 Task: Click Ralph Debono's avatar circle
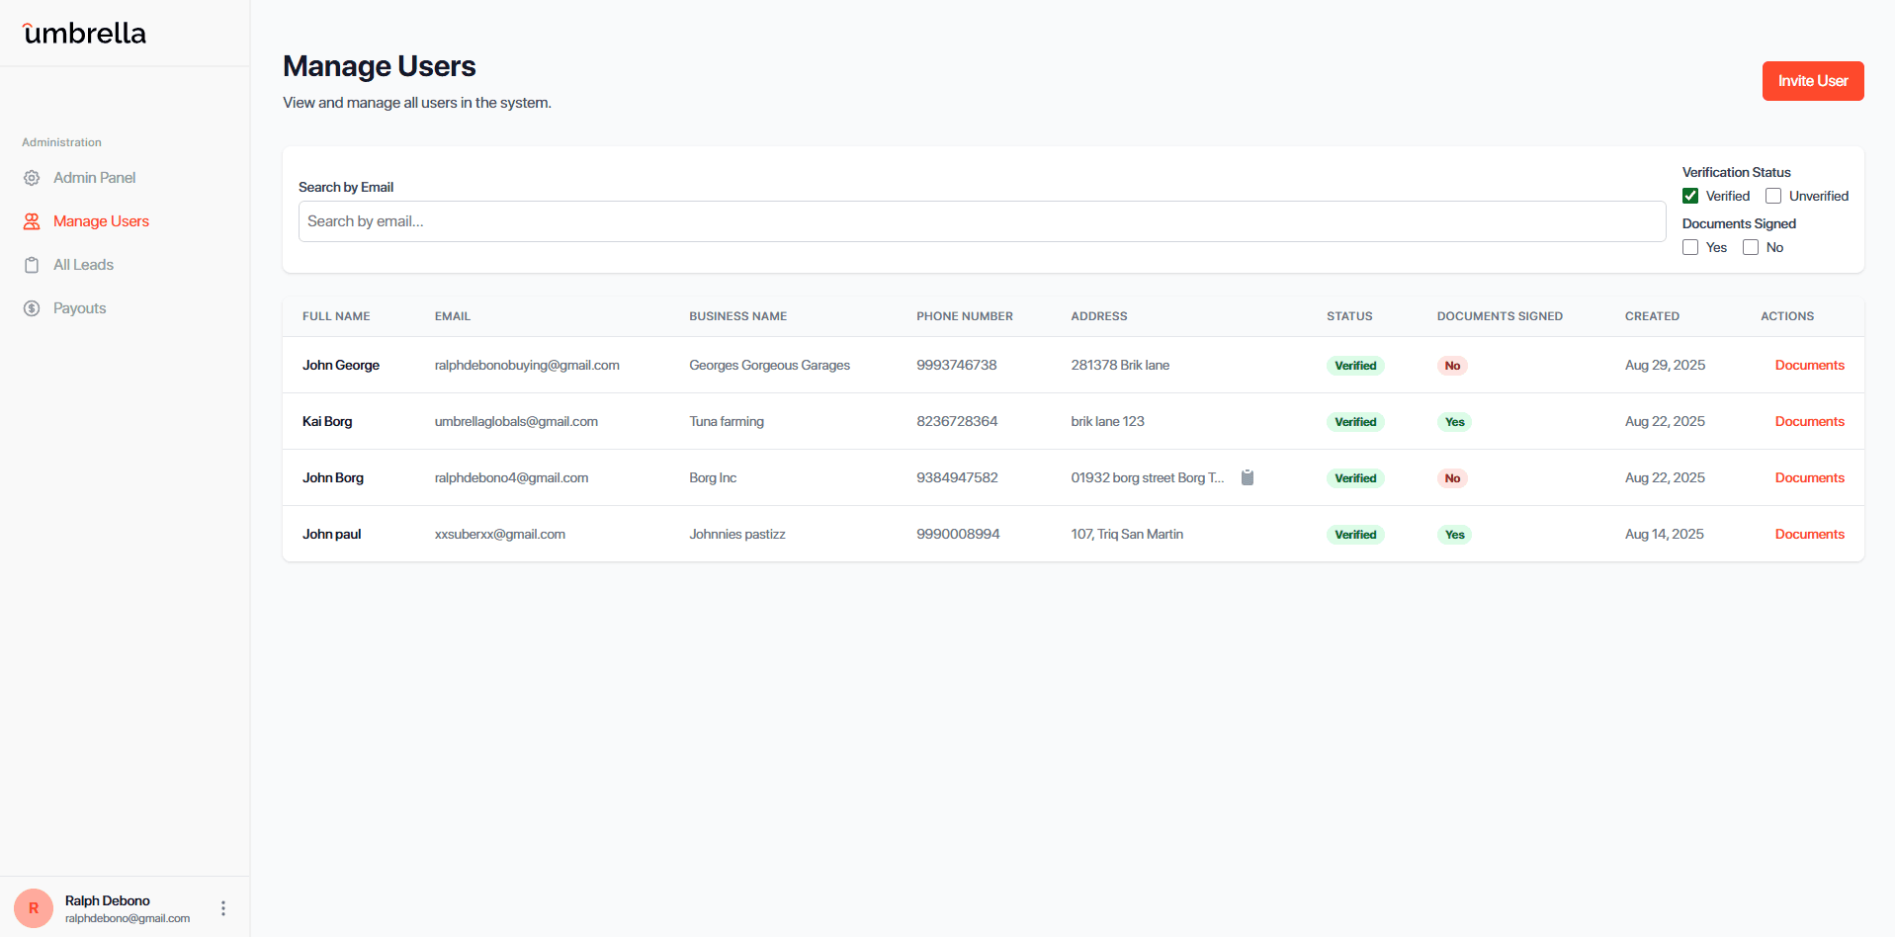click(x=34, y=907)
